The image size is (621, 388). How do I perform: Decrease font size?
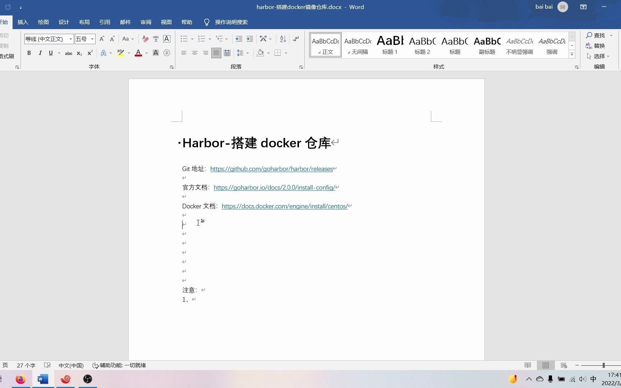[112, 39]
